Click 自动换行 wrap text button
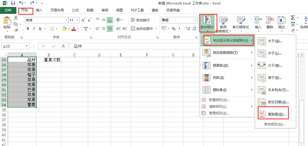Viewport: 308px width, 146px height. click(140, 20)
